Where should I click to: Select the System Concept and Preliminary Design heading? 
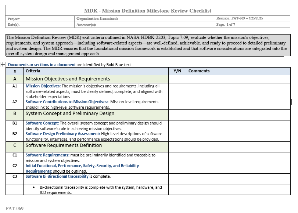tap(70, 113)
